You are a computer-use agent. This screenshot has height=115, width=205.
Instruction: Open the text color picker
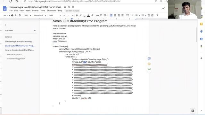coord(88,15)
